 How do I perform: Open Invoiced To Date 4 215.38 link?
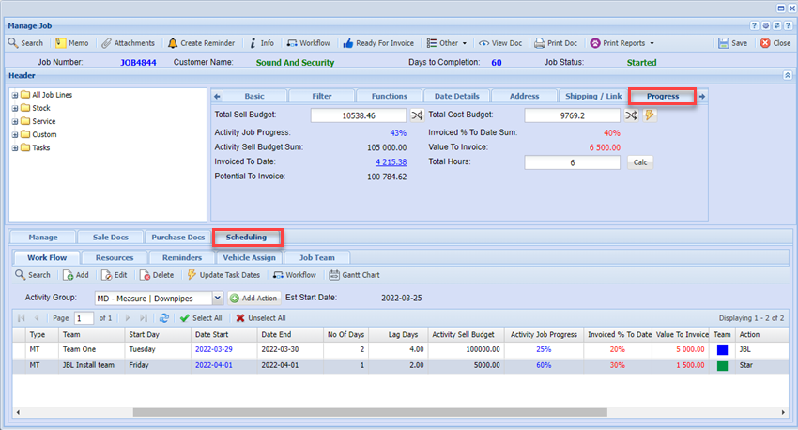tap(391, 162)
